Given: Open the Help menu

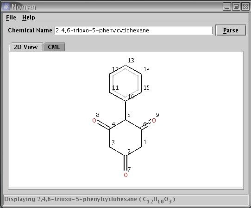Looking at the screenshot, I should coord(29,18).
